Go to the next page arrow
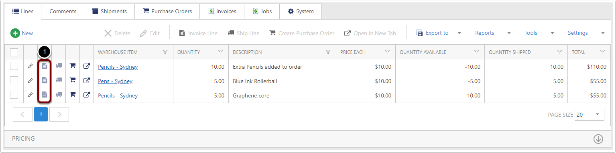Screen dimensions: 616x153 59,114
